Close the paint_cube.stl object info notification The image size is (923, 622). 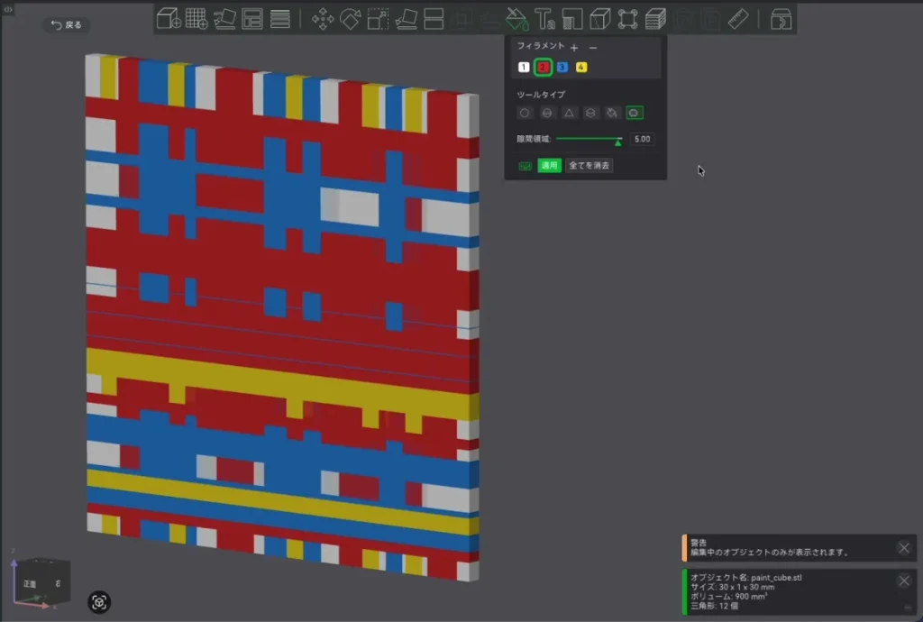click(904, 581)
